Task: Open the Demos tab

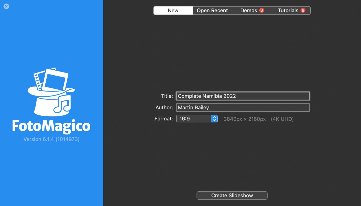Action: click(249, 11)
